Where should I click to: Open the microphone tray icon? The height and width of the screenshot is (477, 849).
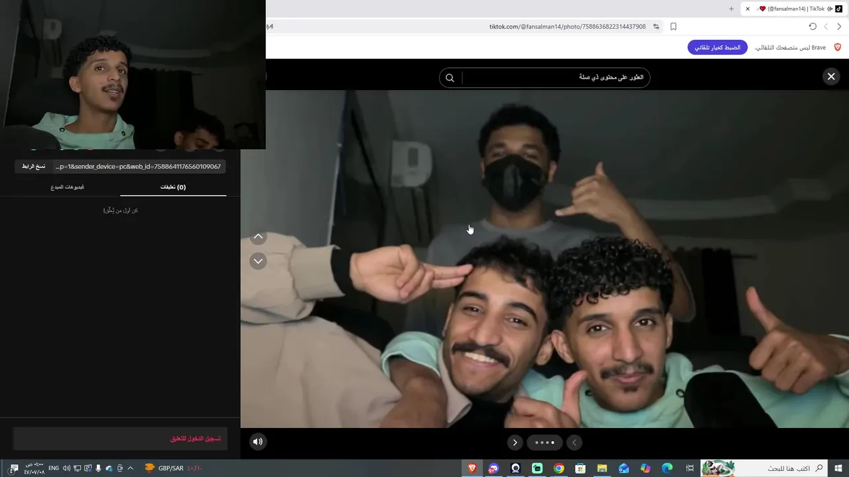[98, 468]
